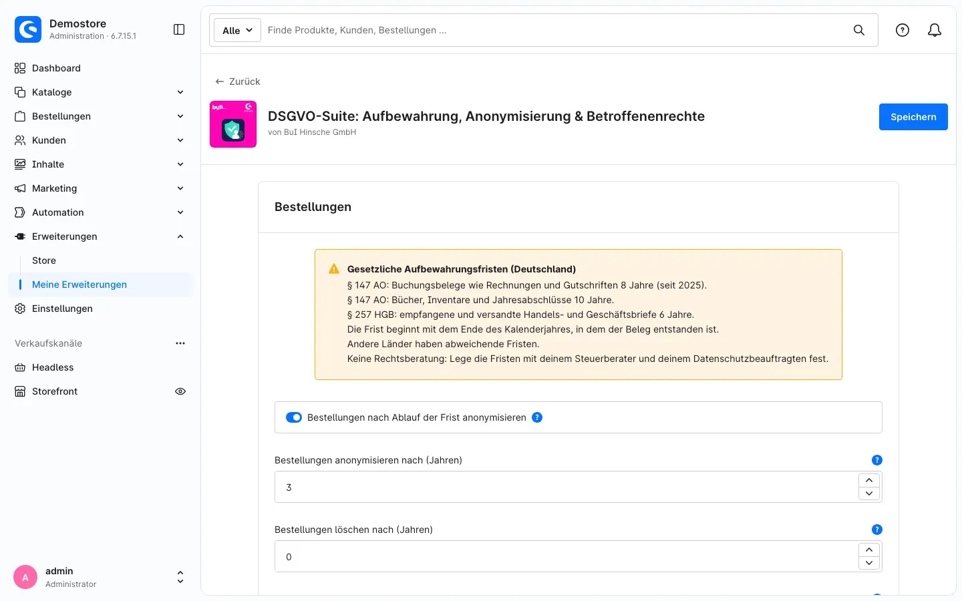Click the Headless basket icon

(x=20, y=367)
